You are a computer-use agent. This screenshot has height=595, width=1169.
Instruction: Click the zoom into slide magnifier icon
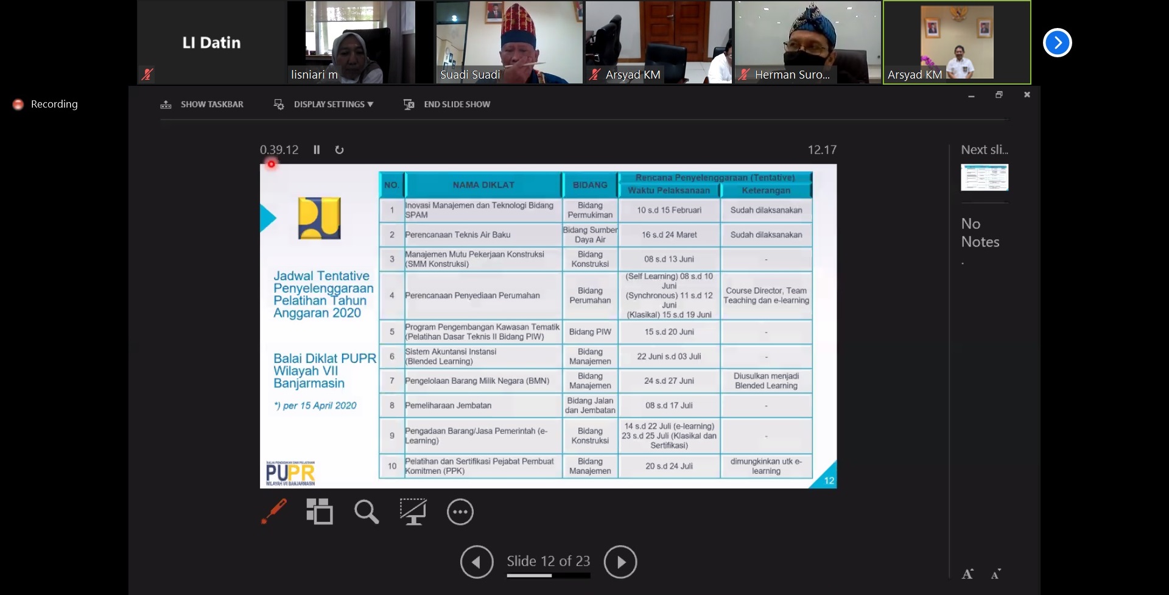coord(367,512)
